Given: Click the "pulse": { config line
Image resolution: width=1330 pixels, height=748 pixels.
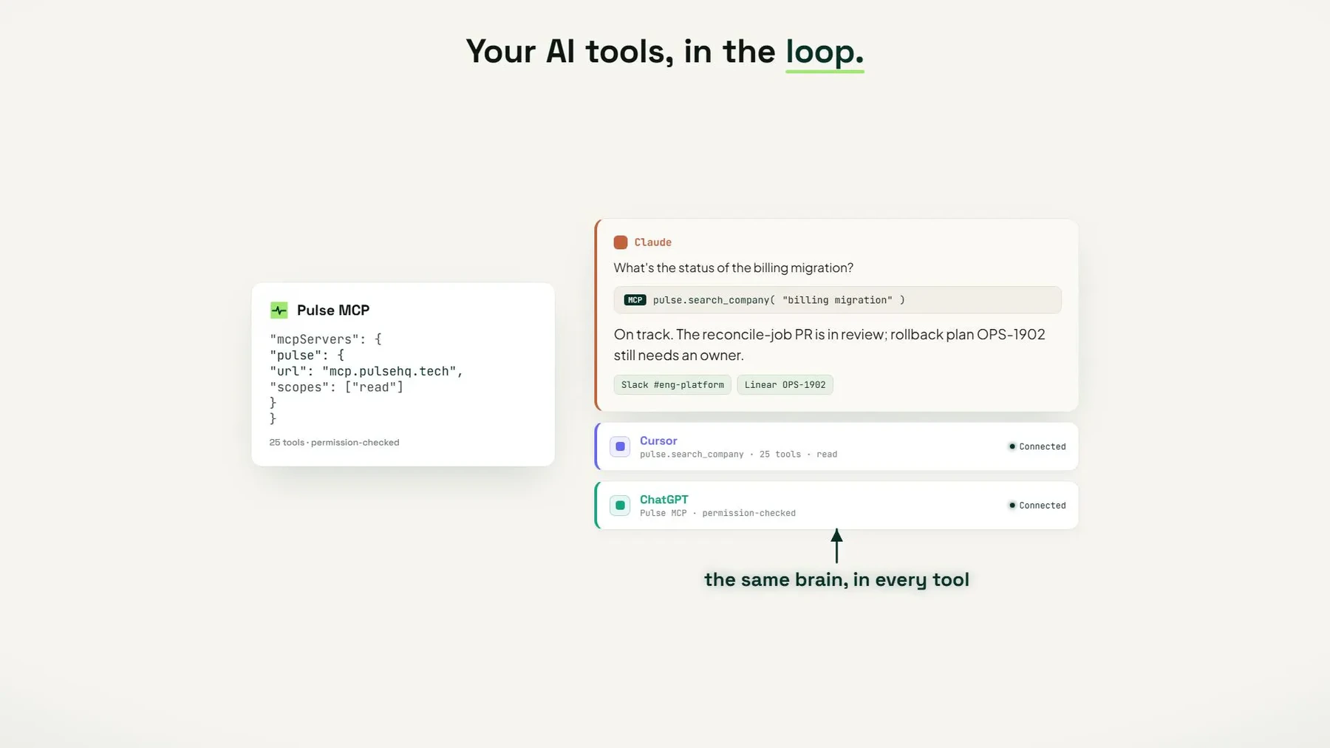Looking at the screenshot, I should click(x=307, y=356).
